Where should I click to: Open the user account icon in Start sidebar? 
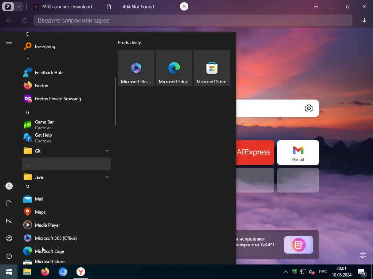[9, 186]
